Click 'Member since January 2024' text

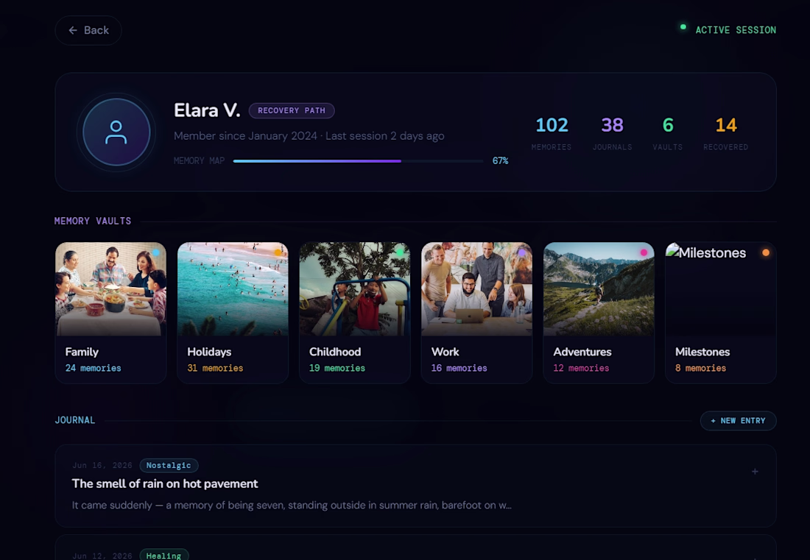click(x=245, y=135)
